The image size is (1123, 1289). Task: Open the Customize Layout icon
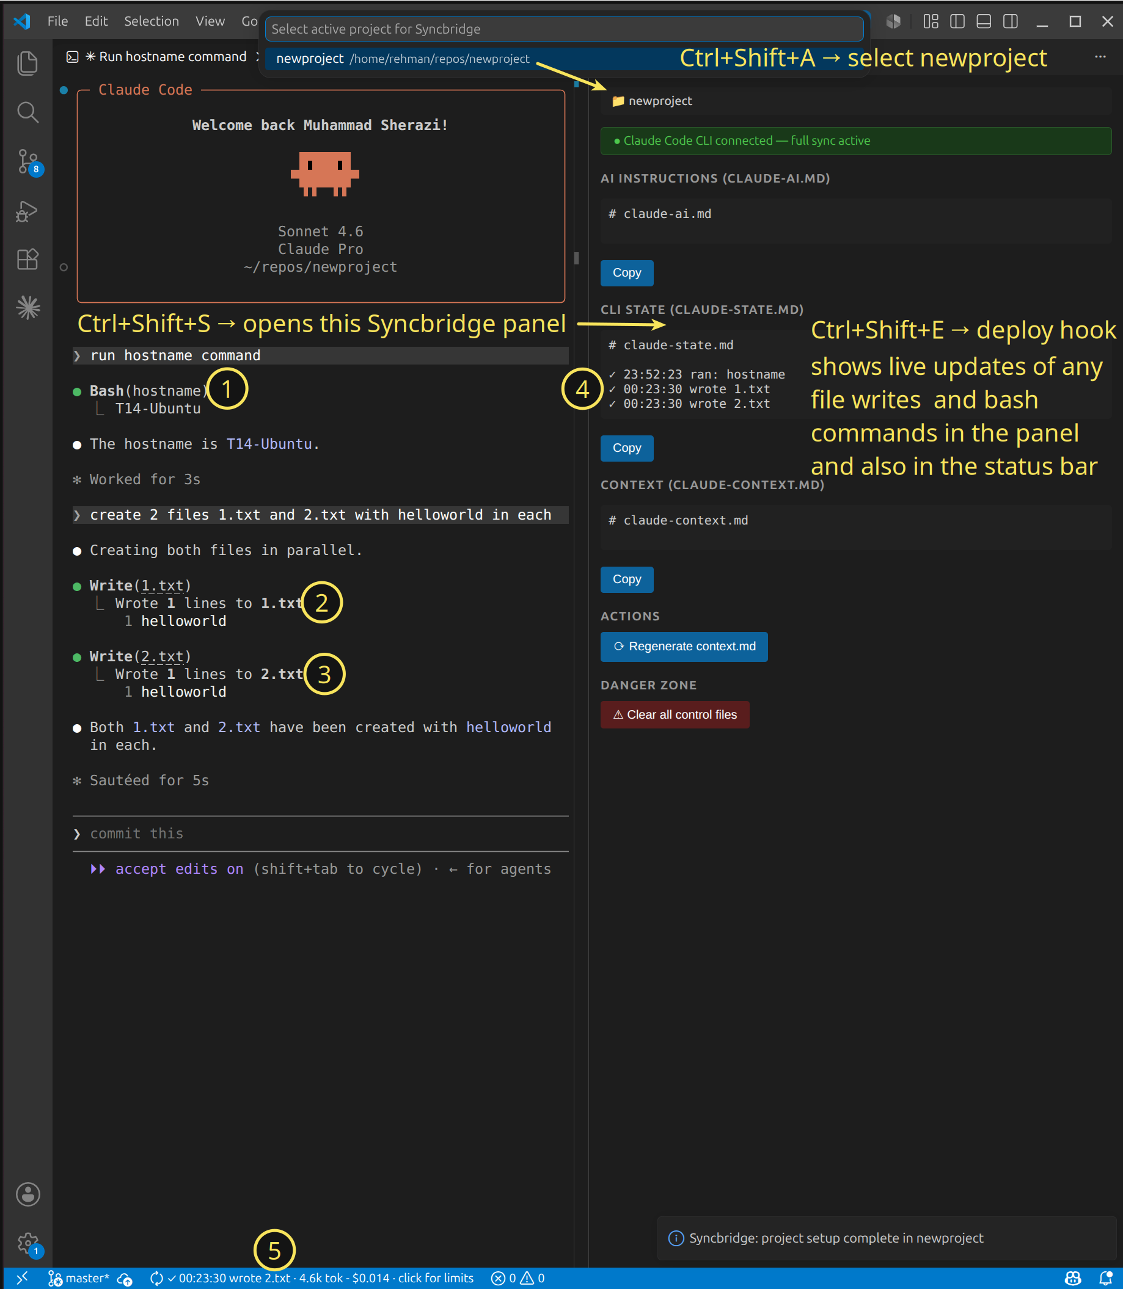tap(931, 21)
